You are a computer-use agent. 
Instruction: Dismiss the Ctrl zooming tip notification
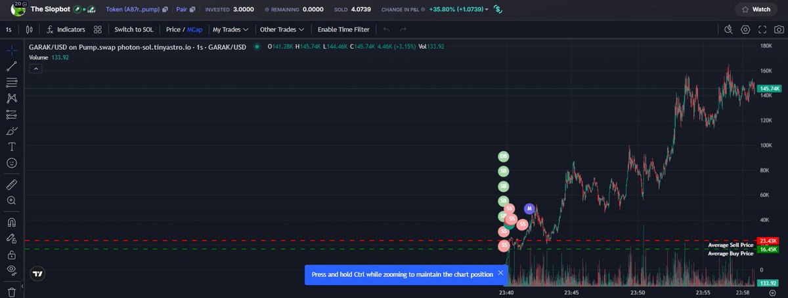pyautogui.click(x=500, y=273)
